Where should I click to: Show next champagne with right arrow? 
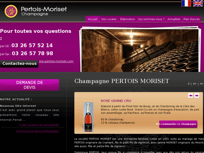tap(197, 95)
